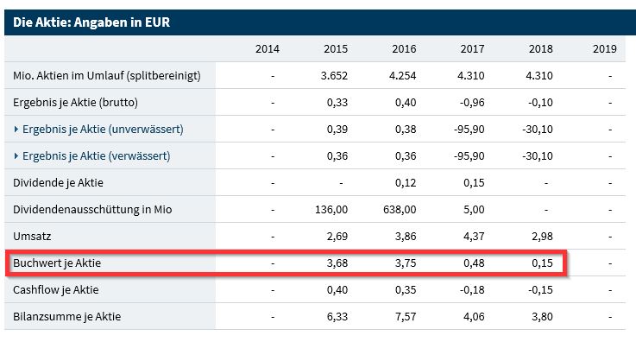Click the 3.652 shares value for 2015
The image size is (636, 342).
point(334,75)
